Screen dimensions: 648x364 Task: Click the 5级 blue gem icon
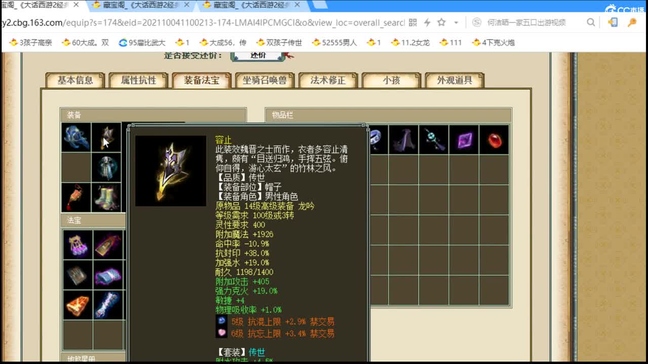click(221, 321)
